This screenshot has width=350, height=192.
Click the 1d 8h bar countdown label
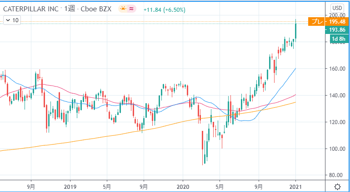pos(337,39)
